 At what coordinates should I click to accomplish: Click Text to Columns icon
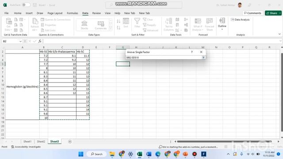pos(169,24)
